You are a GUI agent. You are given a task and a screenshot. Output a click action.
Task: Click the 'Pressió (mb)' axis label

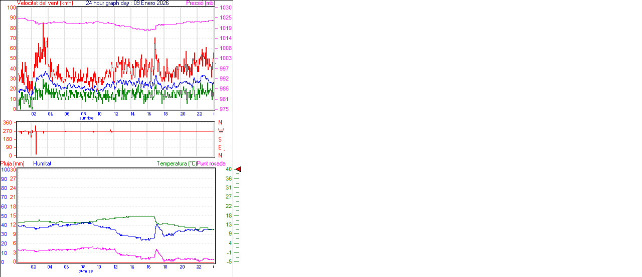[201, 3]
